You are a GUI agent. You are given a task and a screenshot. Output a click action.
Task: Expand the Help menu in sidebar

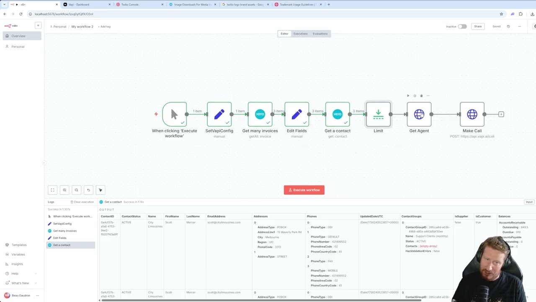(x=21, y=273)
